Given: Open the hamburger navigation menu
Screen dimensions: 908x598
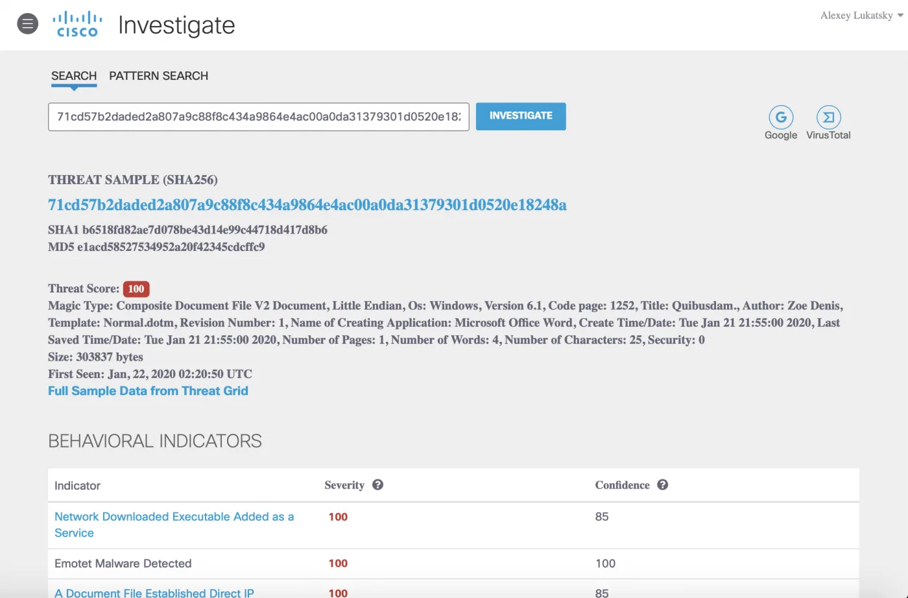Looking at the screenshot, I should point(27,24).
